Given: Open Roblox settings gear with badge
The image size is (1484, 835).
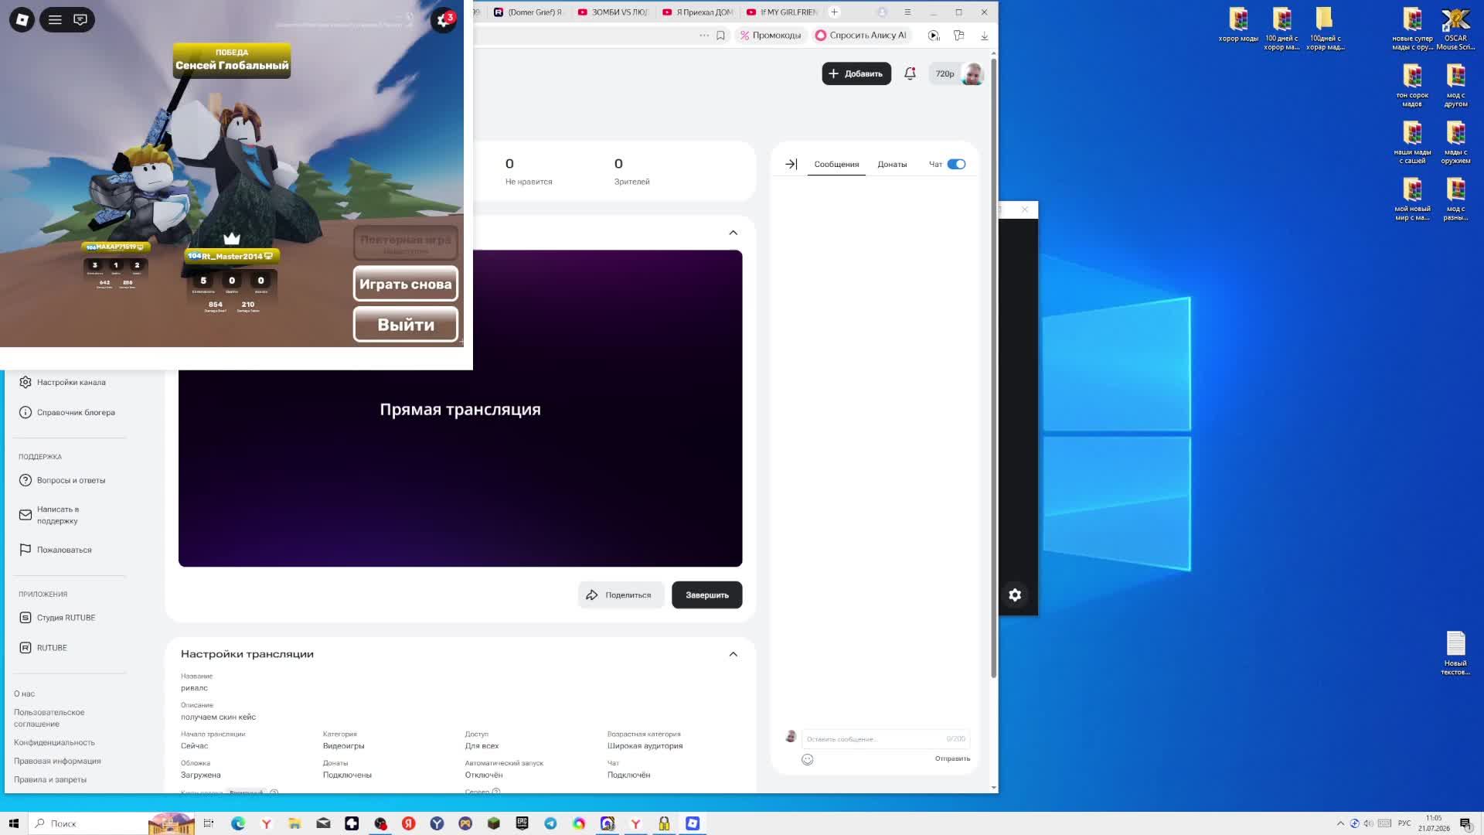Looking at the screenshot, I should (x=444, y=20).
